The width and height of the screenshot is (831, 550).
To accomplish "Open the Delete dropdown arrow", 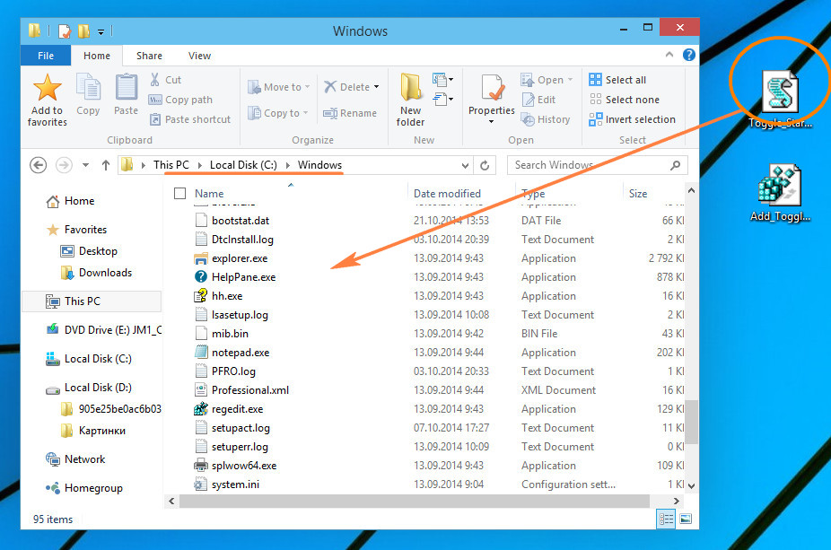I will 376,87.
